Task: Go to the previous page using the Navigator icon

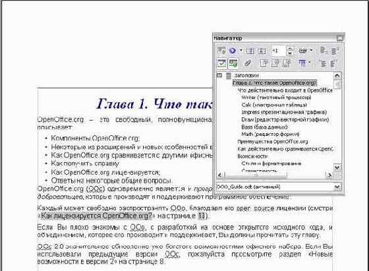Action: coord(250,51)
